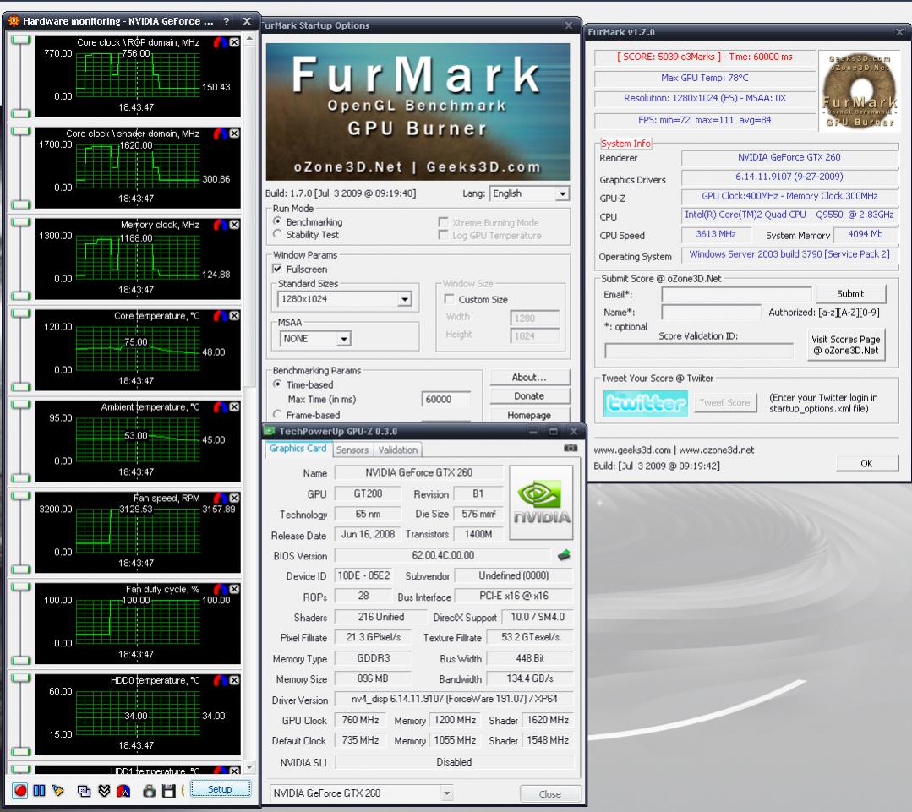
Task: Capture screenshot with monitoring camera icon
Action: pyautogui.click(x=150, y=791)
